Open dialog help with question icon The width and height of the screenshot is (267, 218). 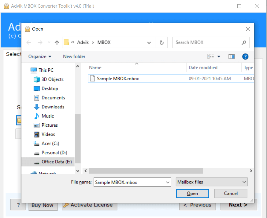coord(245,56)
